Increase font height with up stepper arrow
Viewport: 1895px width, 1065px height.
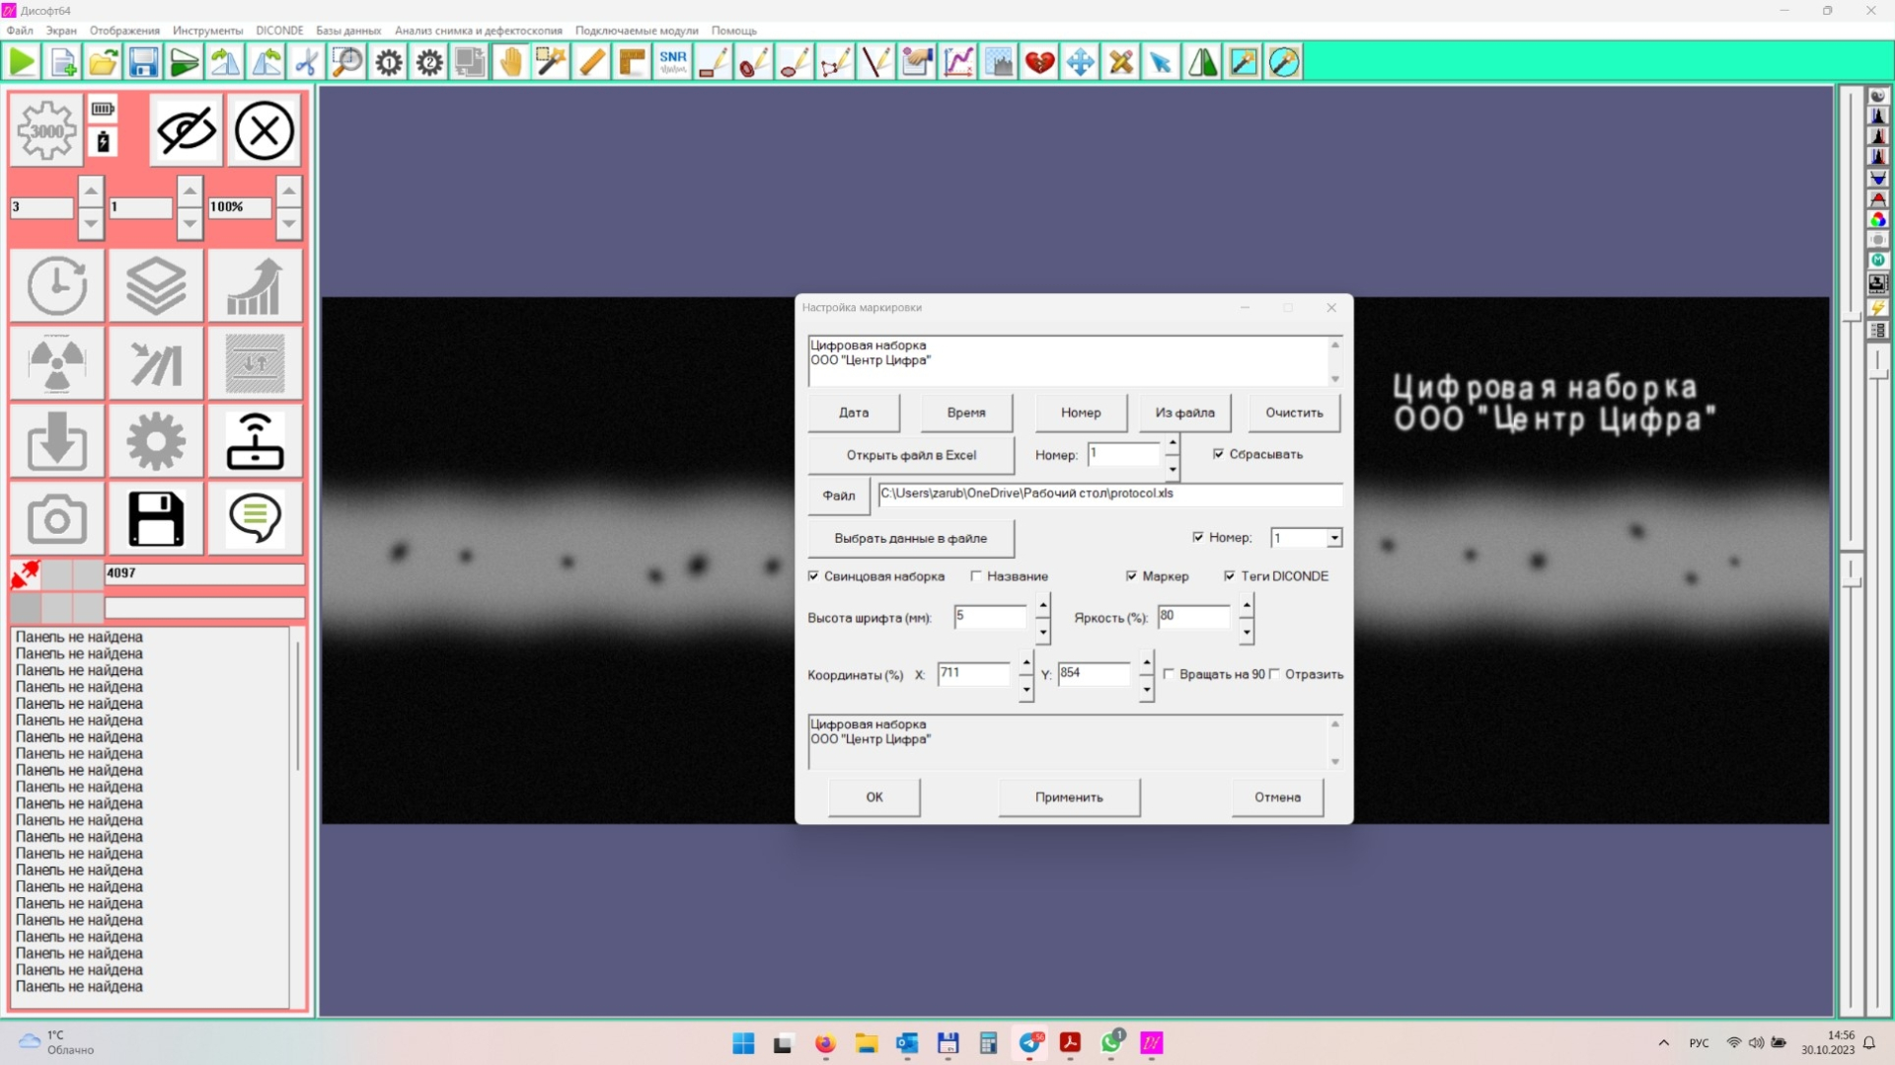coord(1043,604)
